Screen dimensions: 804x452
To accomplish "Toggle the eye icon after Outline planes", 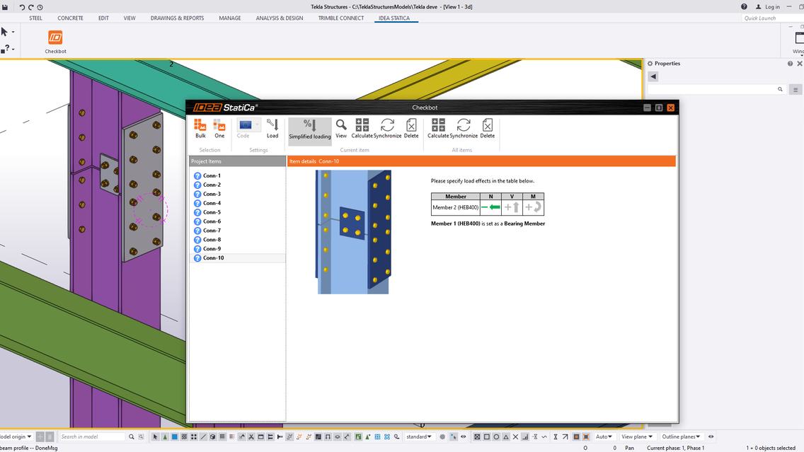I will coord(711,436).
